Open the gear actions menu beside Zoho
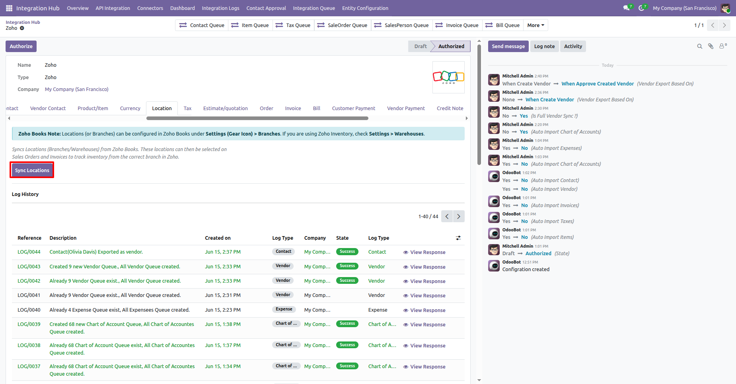The image size is (736, 384). point(22,28)
